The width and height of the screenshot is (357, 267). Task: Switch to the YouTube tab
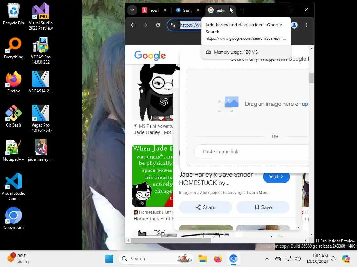150,10
